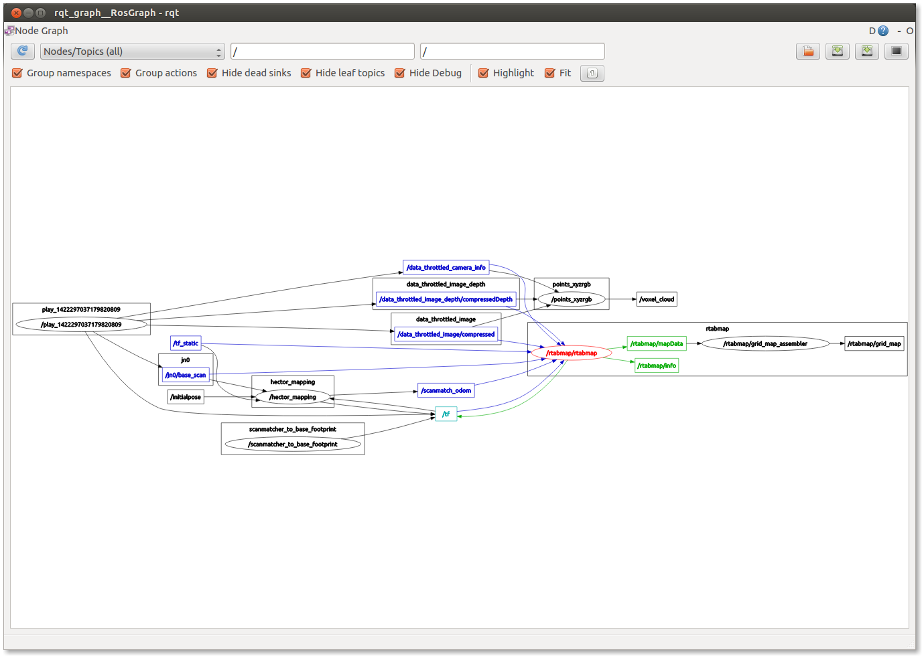Screen dimensions: 922x656
Task: Click the load DOT file folder icon
Action: pos(808,52)
